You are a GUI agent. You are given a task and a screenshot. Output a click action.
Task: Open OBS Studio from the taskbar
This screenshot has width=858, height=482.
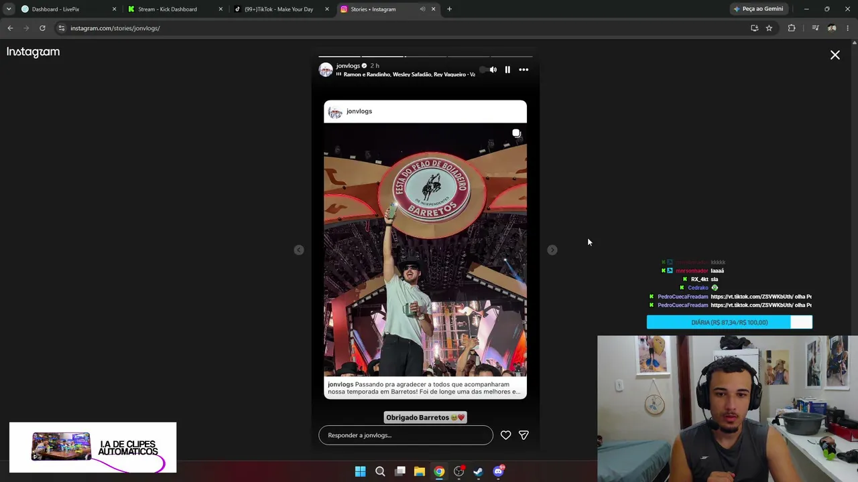pyautogui.click(x=459, y=471)
